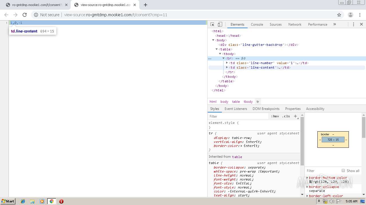Go forward to next page

coord(15,15)
